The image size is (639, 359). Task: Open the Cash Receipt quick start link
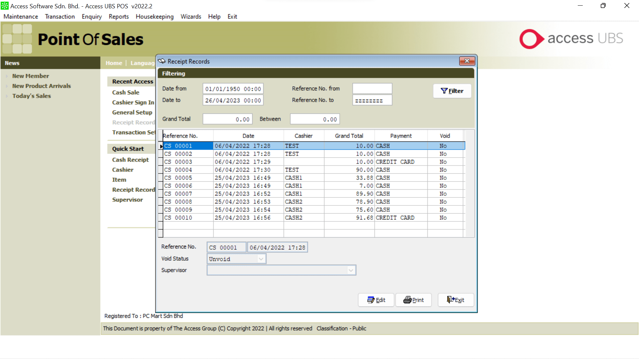pos(130,160)
